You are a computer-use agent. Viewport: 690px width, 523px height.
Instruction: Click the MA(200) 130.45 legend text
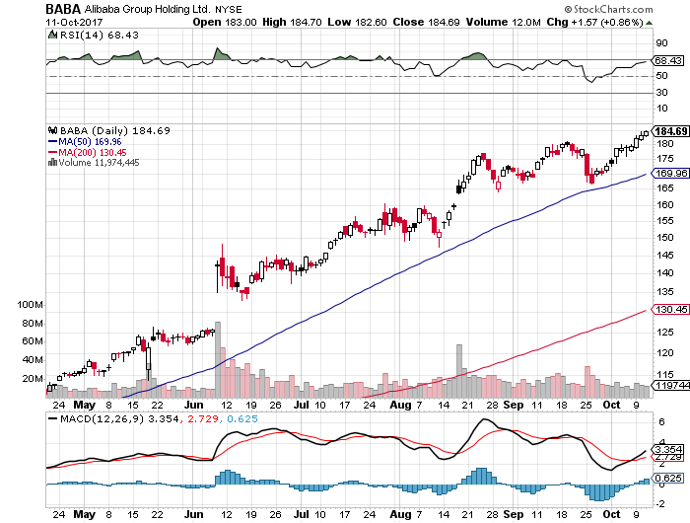point(93,153)
